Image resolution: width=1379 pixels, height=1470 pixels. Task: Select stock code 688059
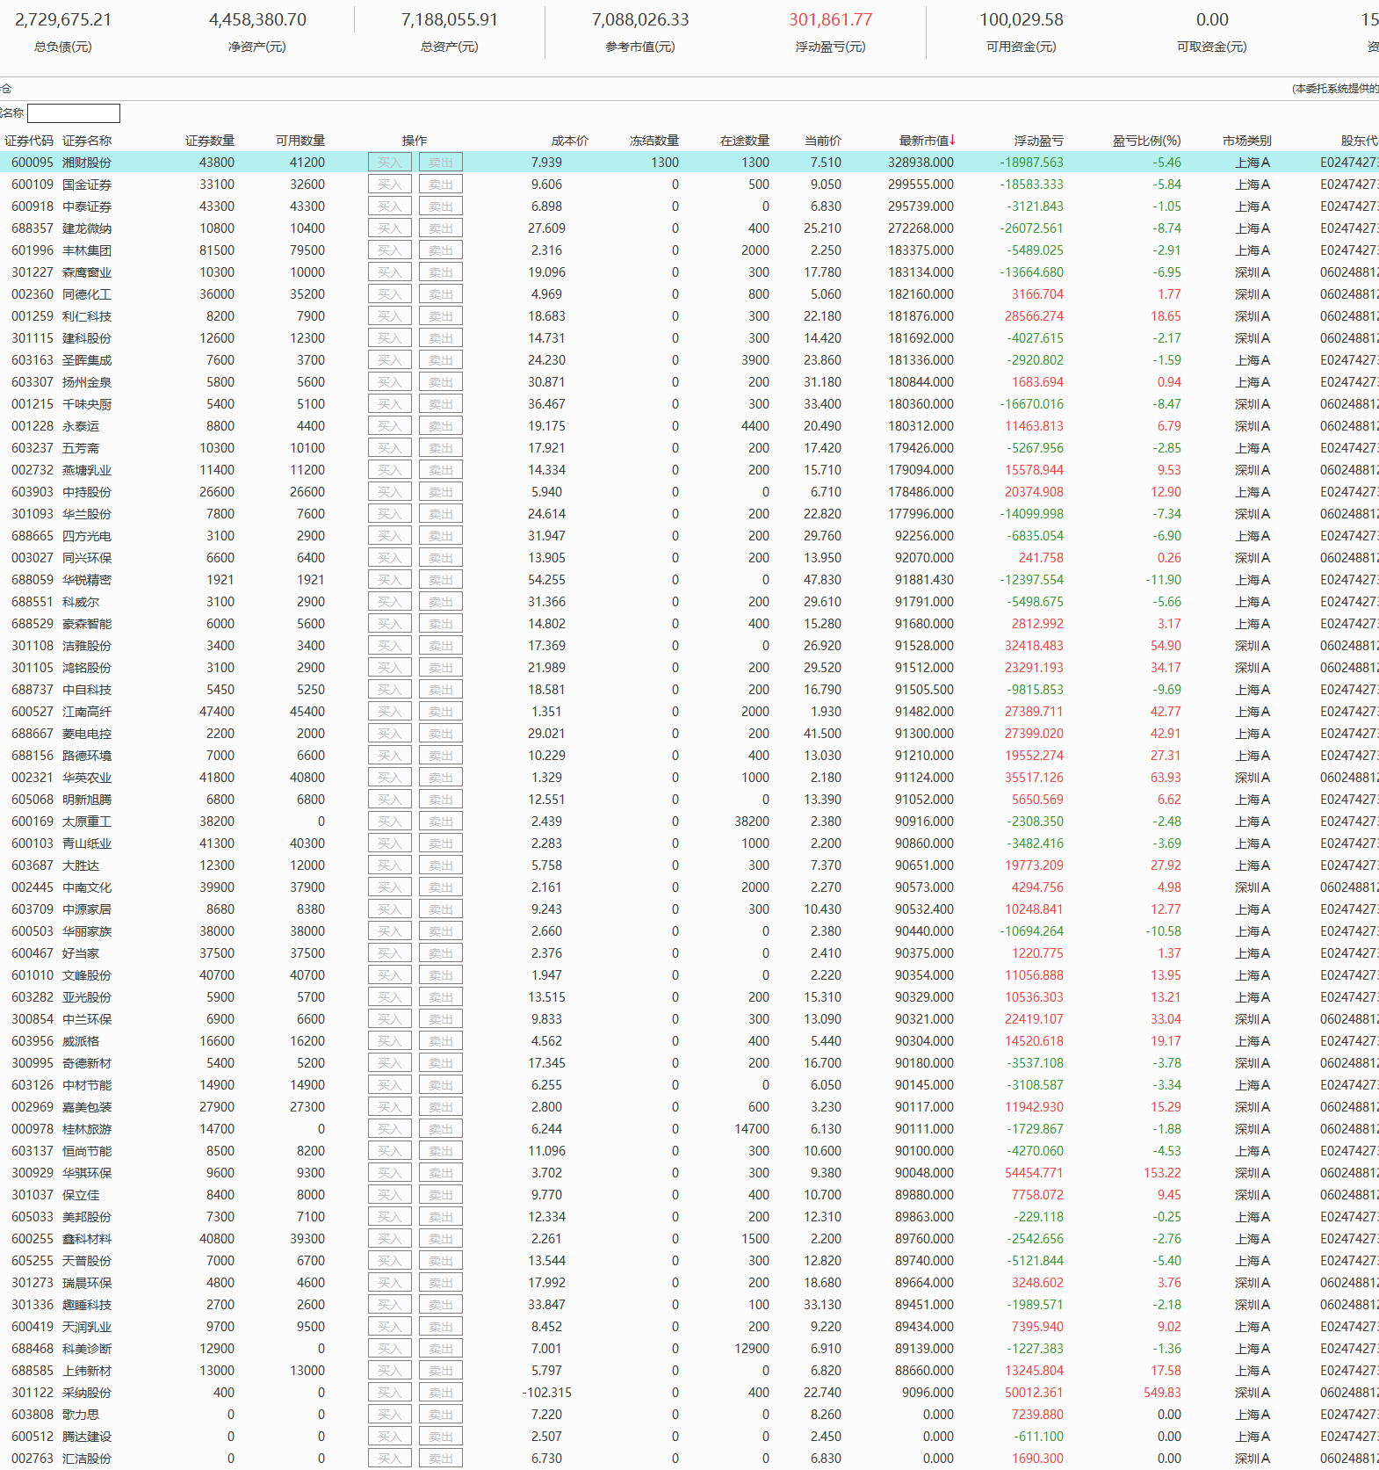coord(32,580)
